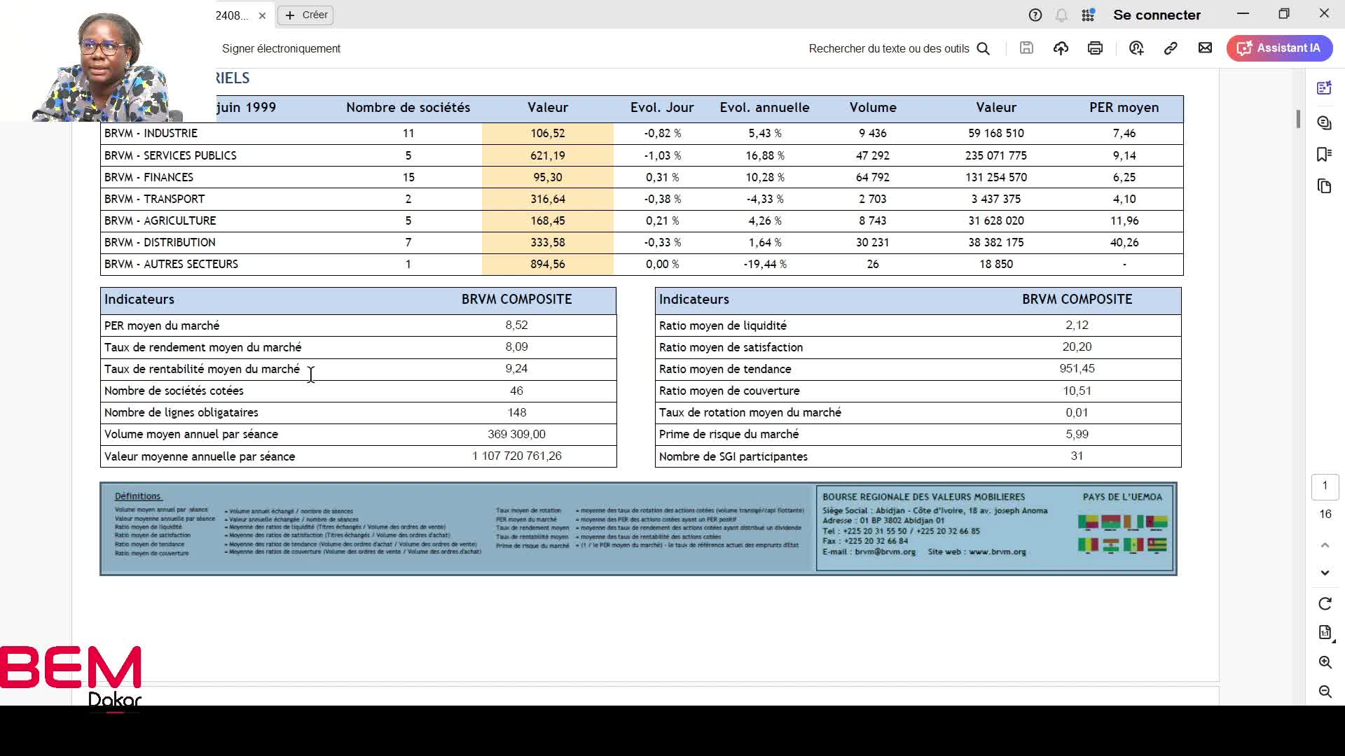1345x756 pixels.
Task: Click Se connecter to sign in
Action: (x=1157, y=15)
